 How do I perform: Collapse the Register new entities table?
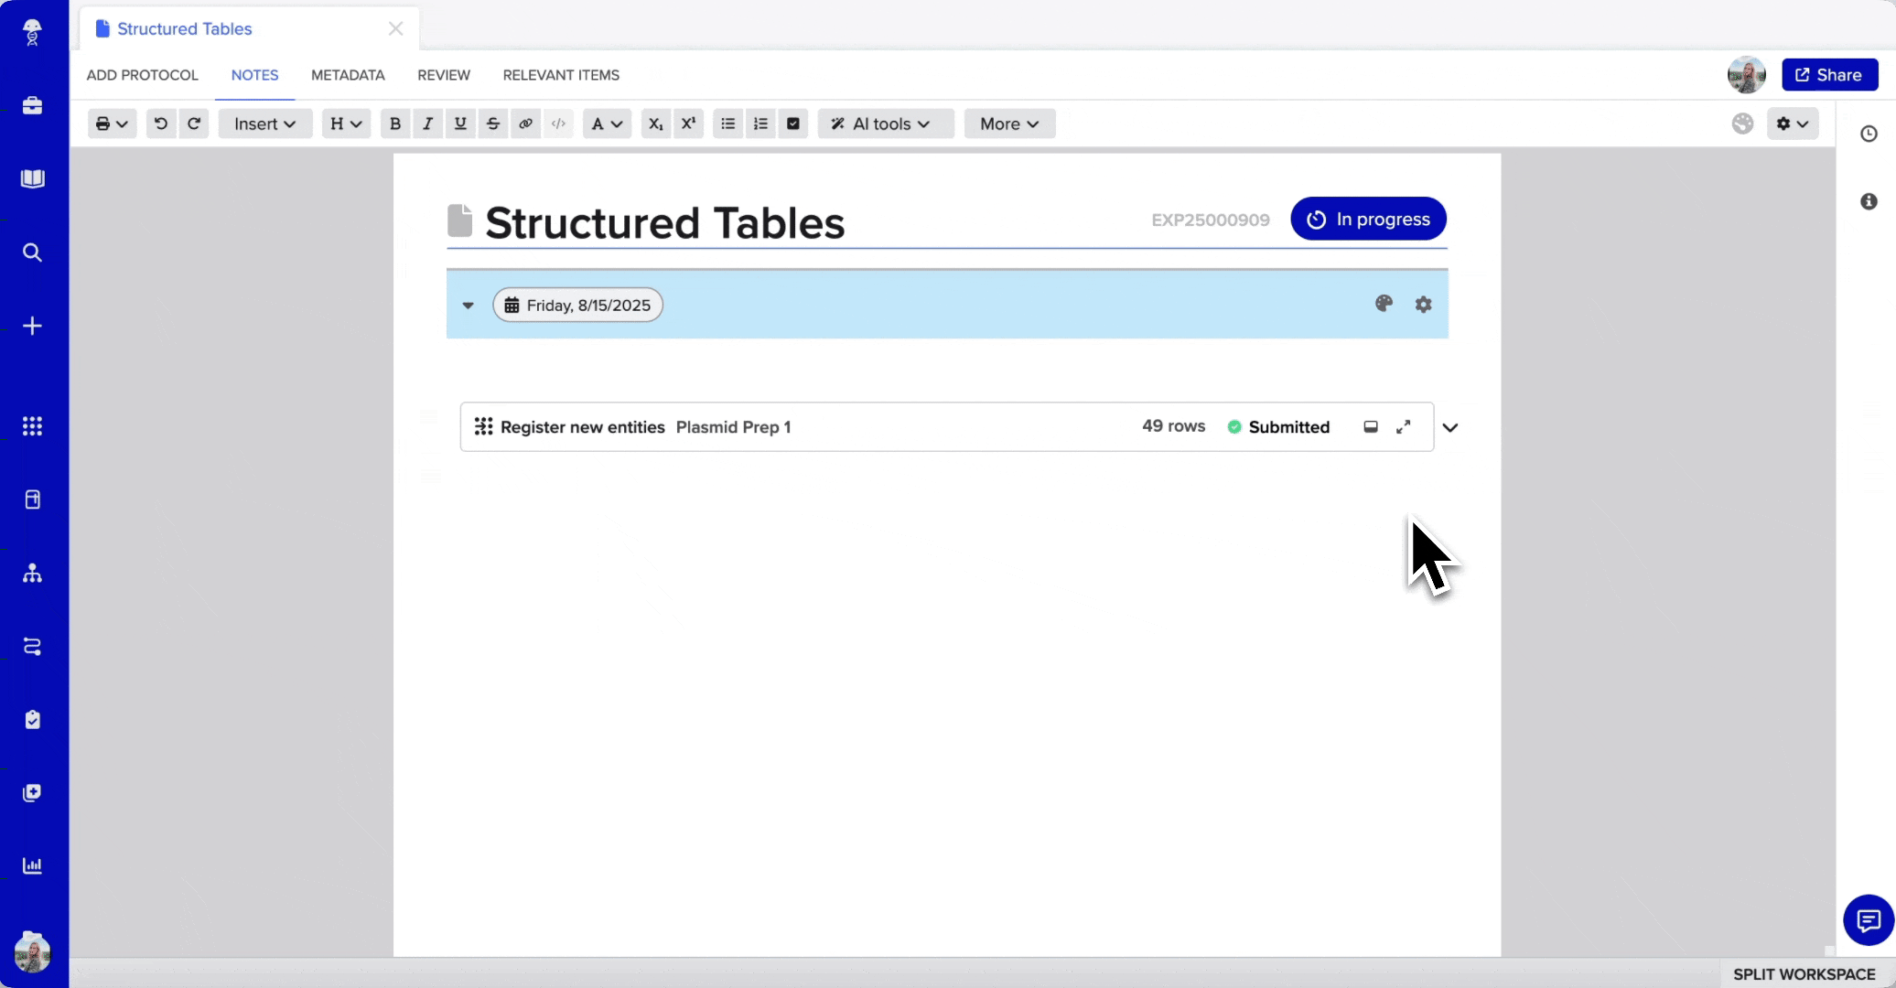[x=1449, y=427]
